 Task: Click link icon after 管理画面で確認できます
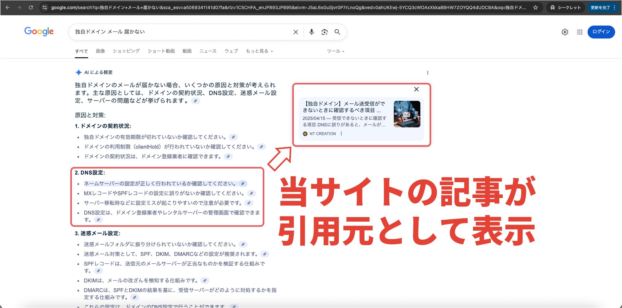click(98, 220)
